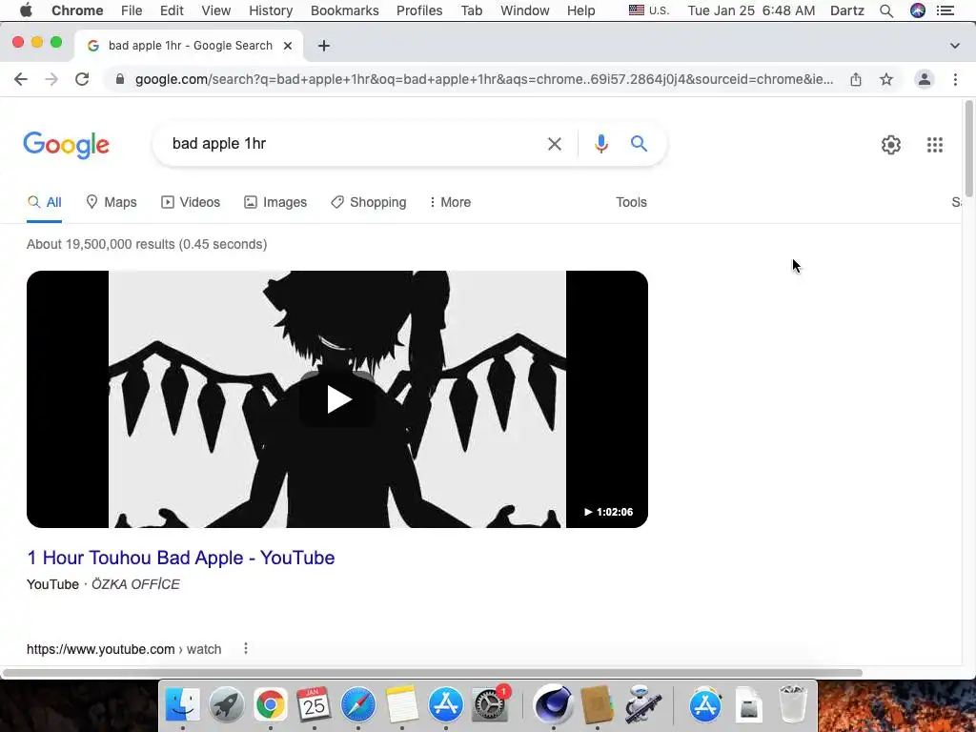Play the Bad Apple video preview

(337, 399)
